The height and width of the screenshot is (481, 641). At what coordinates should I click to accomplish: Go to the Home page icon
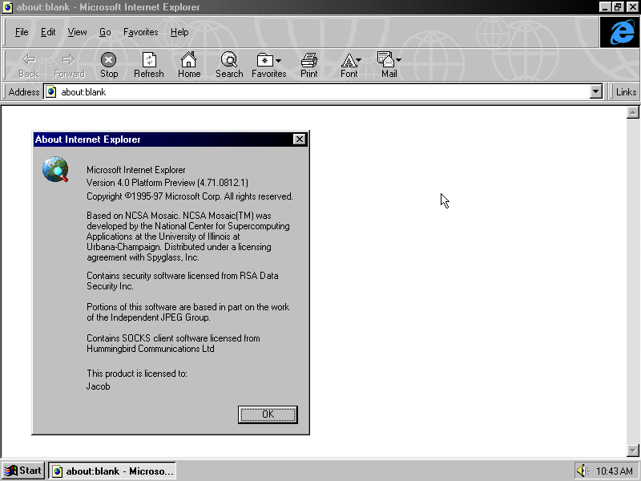[189, 65]
